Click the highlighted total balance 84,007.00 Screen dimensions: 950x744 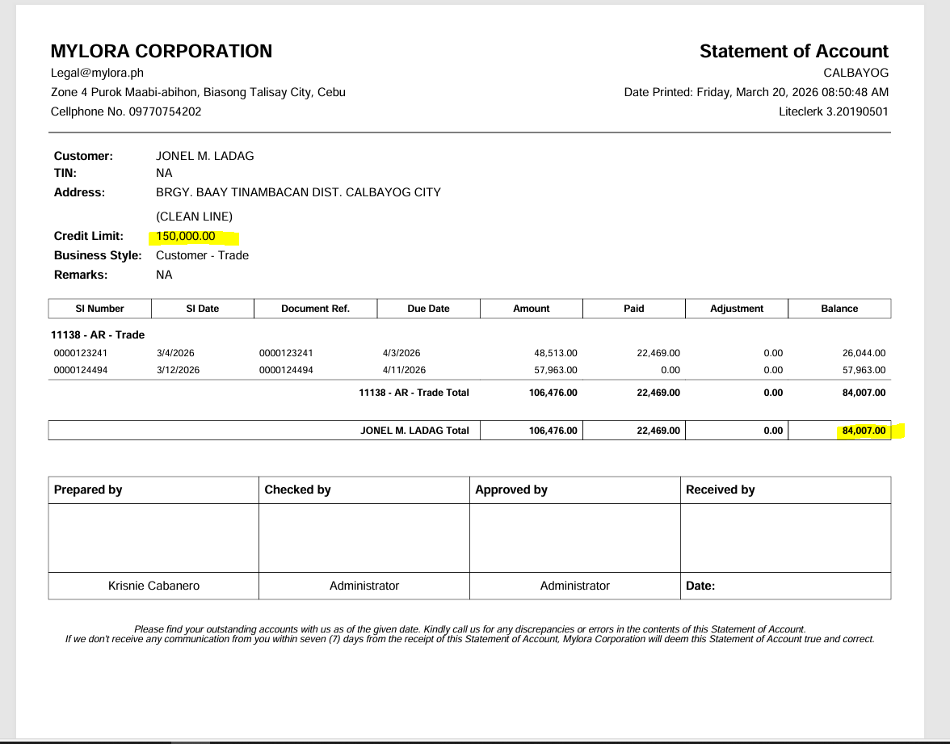[864, 431]
